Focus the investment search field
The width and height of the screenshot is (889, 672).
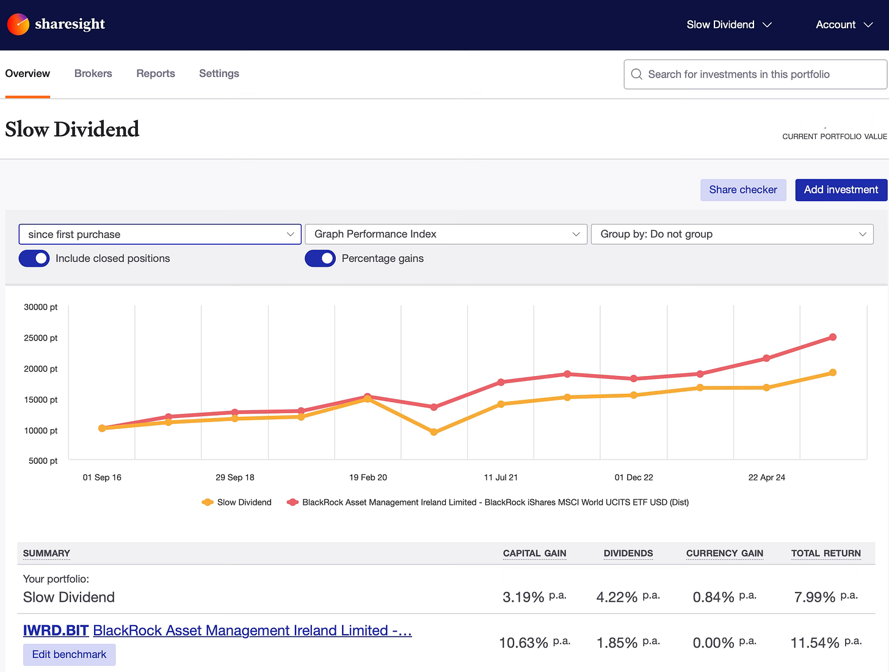pyautogui.click(x=755, y=74)
